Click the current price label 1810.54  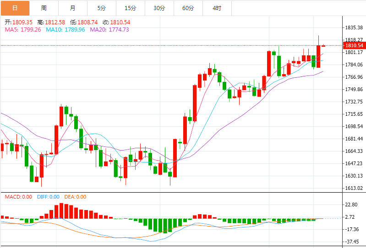355,45
